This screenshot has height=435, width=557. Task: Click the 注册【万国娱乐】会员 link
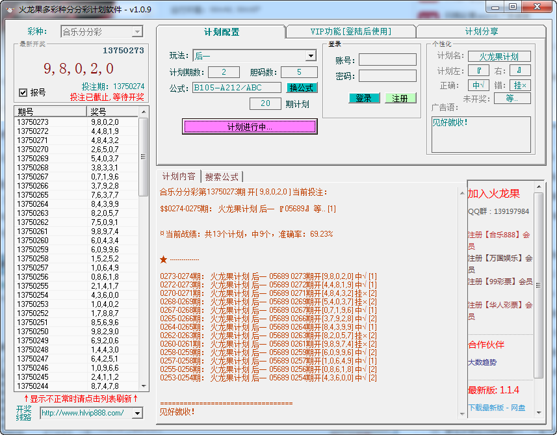500,264
